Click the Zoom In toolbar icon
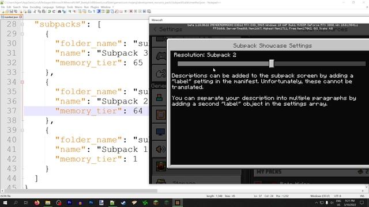Viewport: 369px width, 207px height. point(70,11)
